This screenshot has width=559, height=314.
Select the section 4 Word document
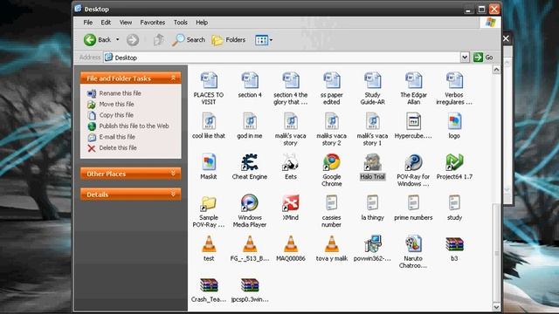[250, 80]
